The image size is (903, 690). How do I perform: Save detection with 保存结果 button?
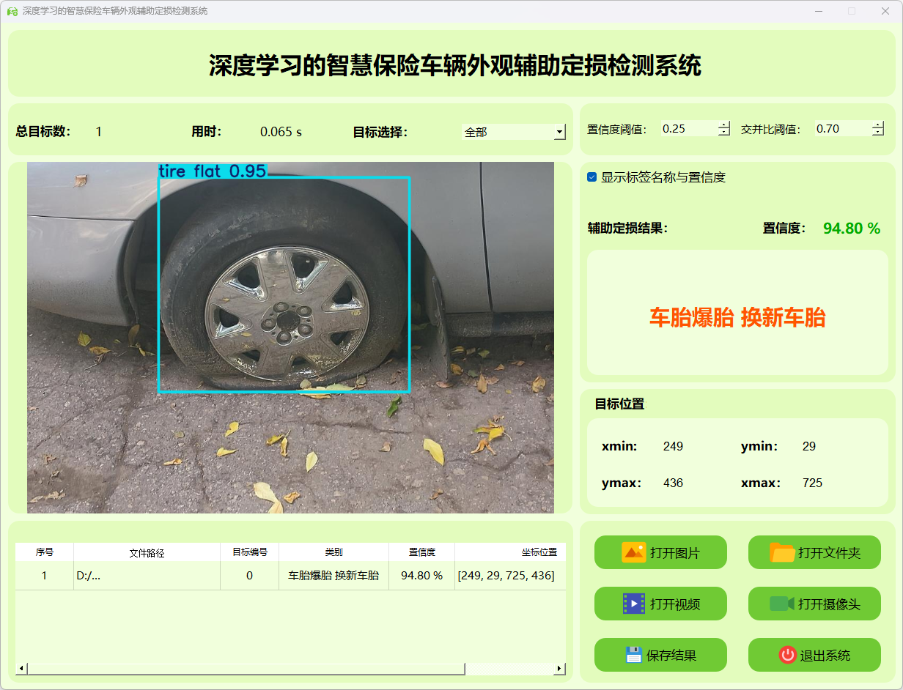tap(660, 655)
